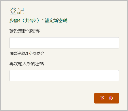Proceed with the orange 下一步 button
The image size is (128, 111).
pos(107,98)
